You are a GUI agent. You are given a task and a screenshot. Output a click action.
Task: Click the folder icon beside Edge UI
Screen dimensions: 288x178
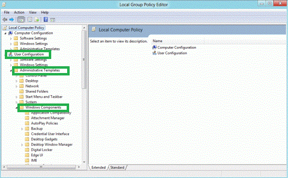[27, 155]
